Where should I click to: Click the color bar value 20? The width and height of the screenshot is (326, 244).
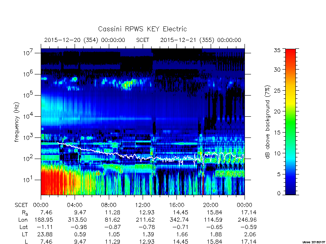tap(277, 111)
